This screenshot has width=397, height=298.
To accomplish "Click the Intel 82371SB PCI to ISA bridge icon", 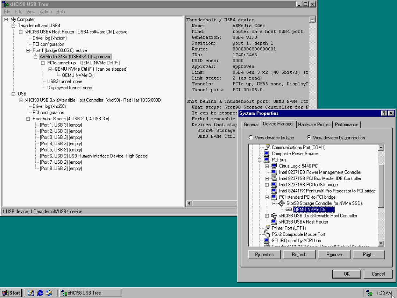I will [x=274, y=185].
